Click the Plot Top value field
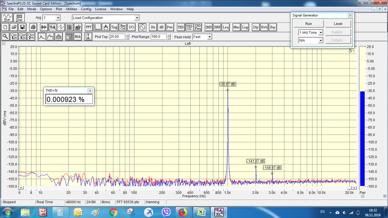This screenshot has width=388, height=218. [x=117, y=37]
